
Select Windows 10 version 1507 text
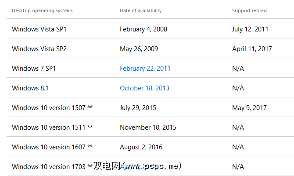tap(52, 108)
